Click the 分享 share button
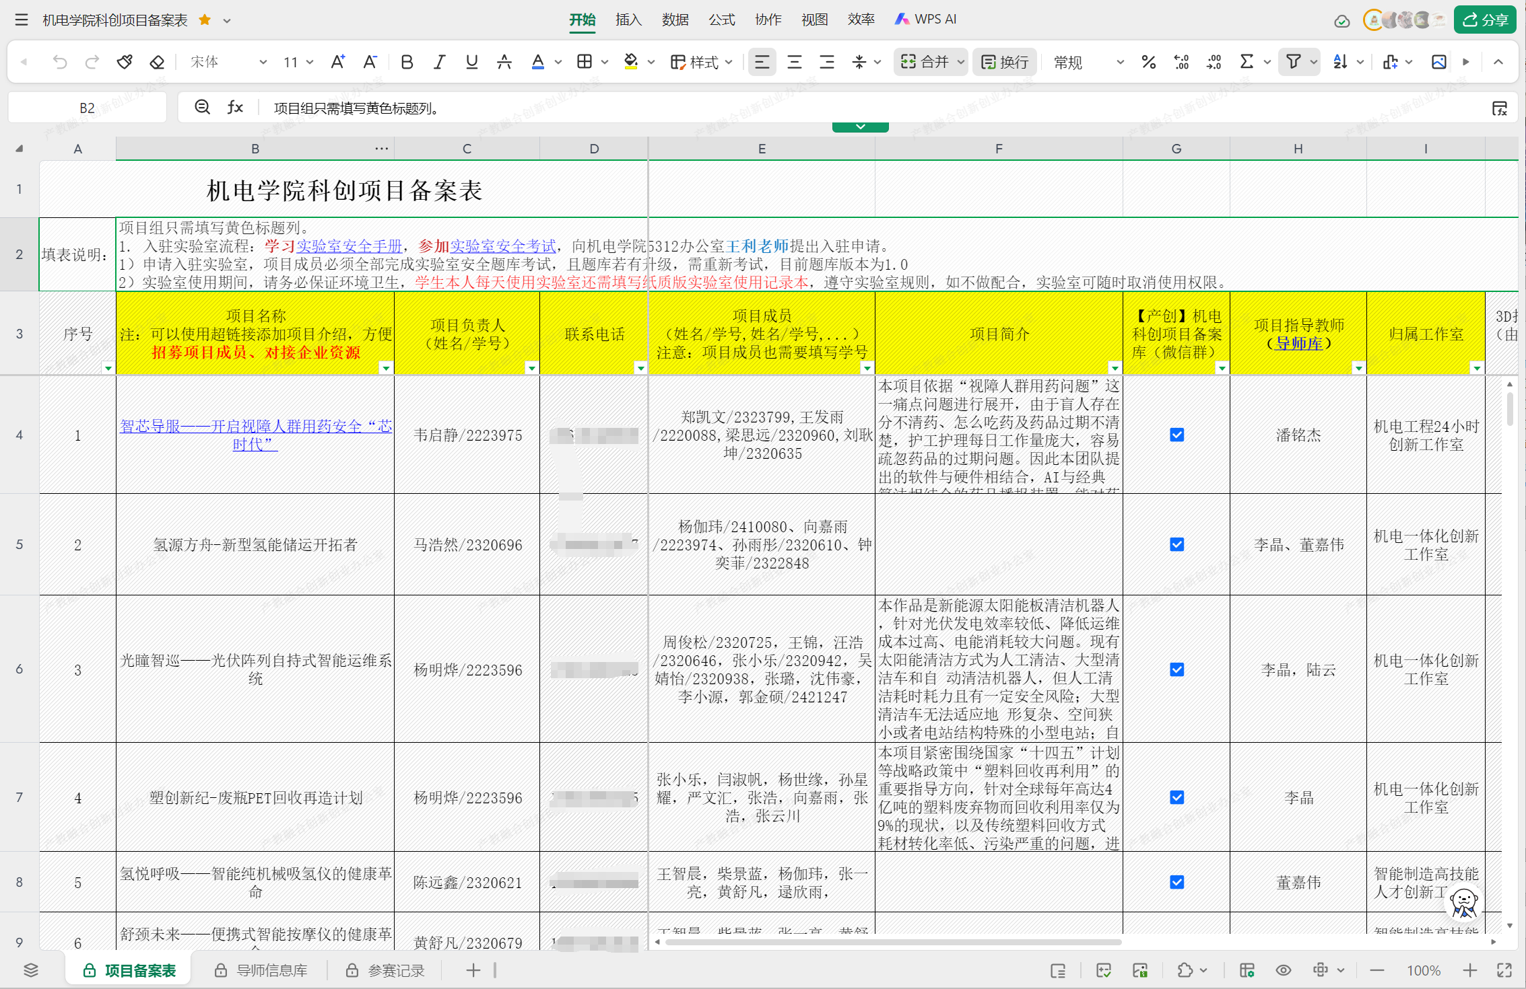 (1485, 20)
